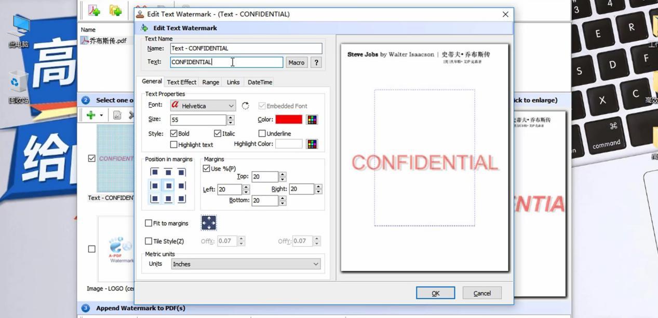Set position to top-left in margins
The image size is (658, 318).
(x=154, y=172)
